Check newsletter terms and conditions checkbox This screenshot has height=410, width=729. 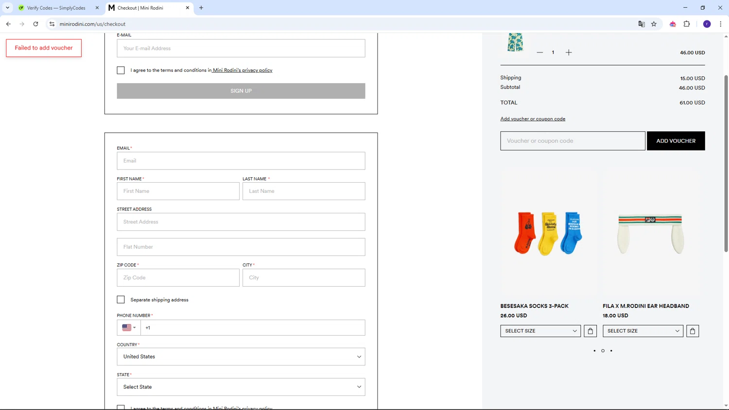tap(121, 70)
